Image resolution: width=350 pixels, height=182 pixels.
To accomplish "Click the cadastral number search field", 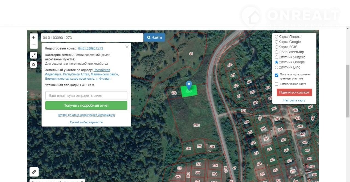I will [x=92, y=38].
